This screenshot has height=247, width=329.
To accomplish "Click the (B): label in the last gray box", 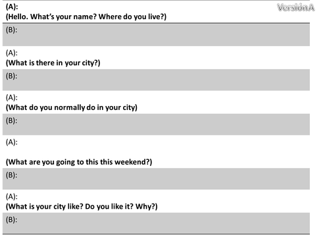I will [x=11, y=219].
